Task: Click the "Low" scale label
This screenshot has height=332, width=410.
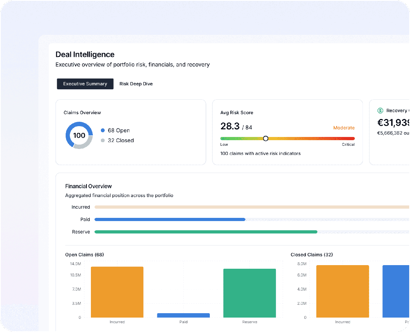Action: point(224,145)
